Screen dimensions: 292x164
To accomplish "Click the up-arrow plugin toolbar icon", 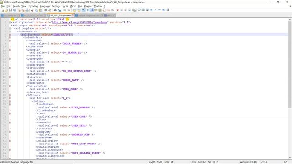I will (x=155, y=10).
